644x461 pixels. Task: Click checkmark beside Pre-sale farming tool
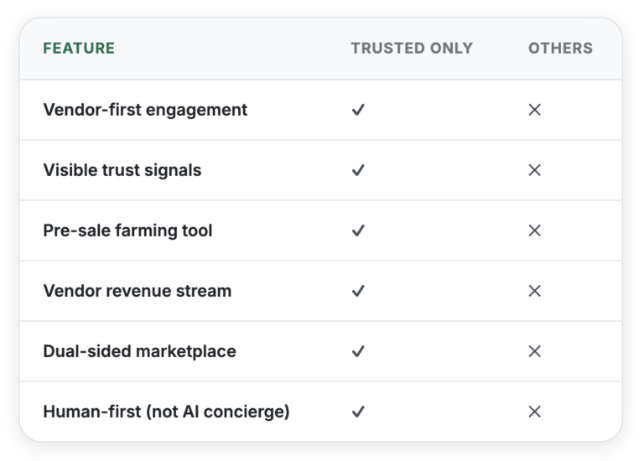358,230
